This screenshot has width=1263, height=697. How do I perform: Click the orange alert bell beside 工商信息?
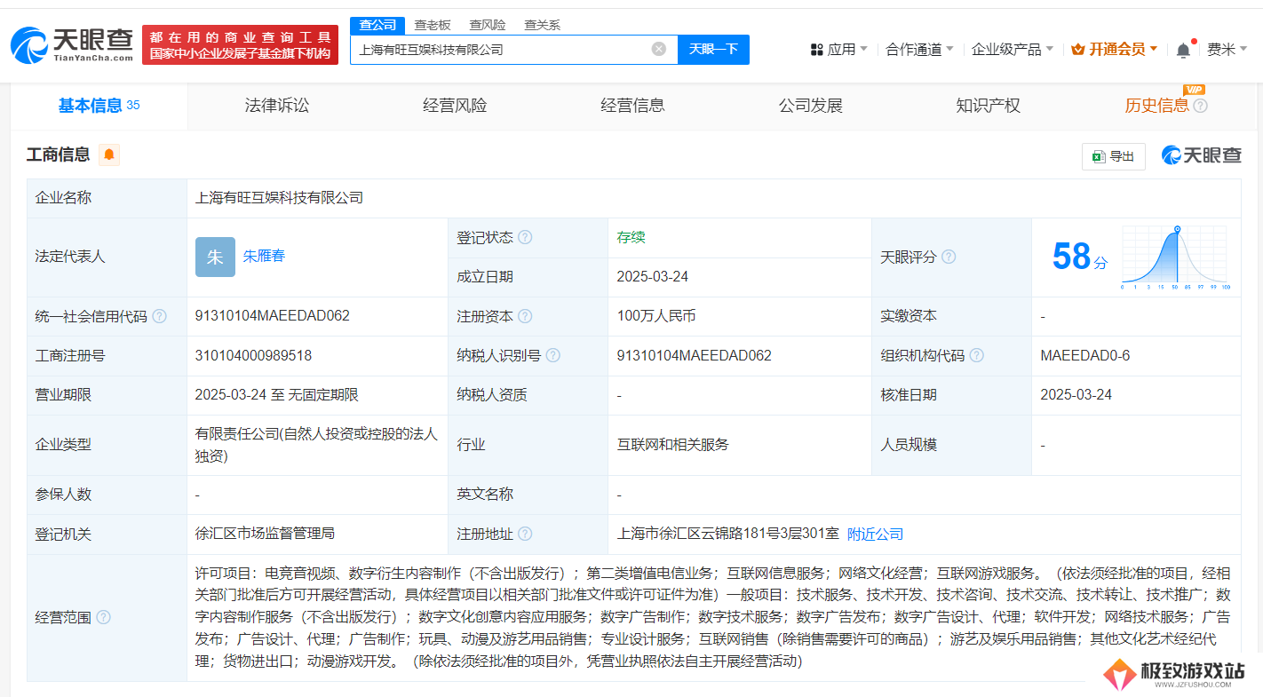coord(109,154)
